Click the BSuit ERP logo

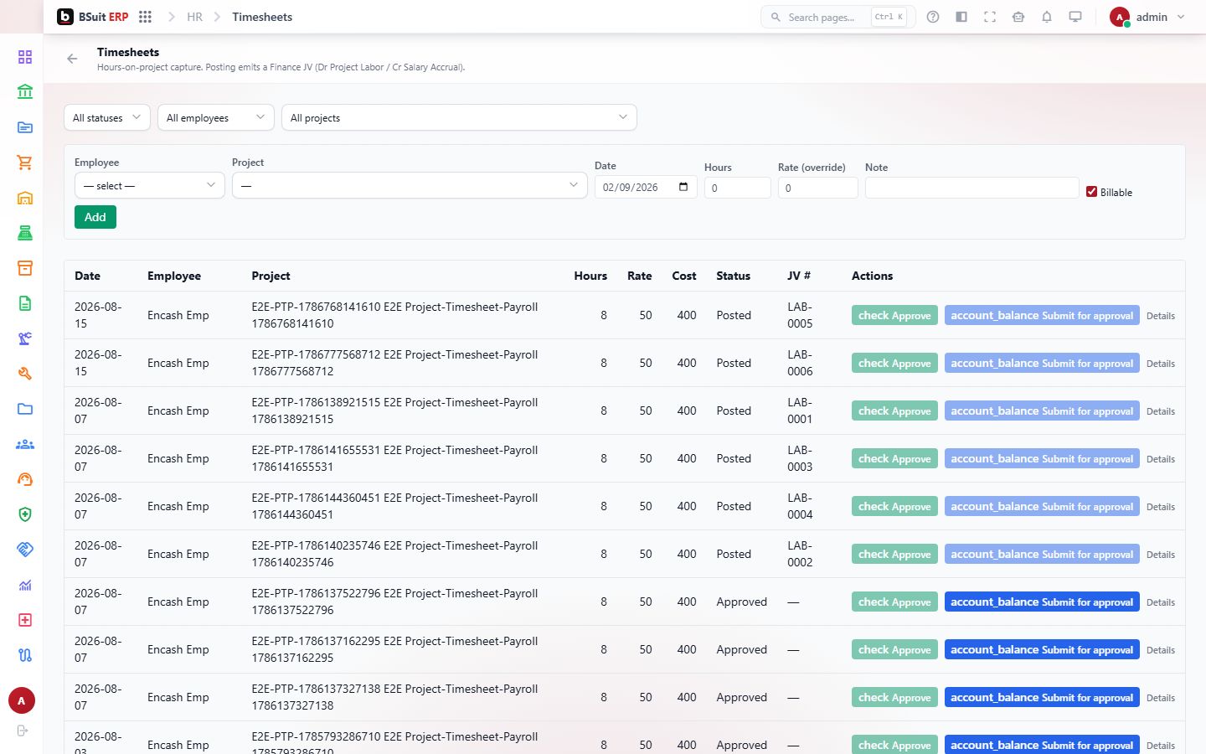click(93, 17)
